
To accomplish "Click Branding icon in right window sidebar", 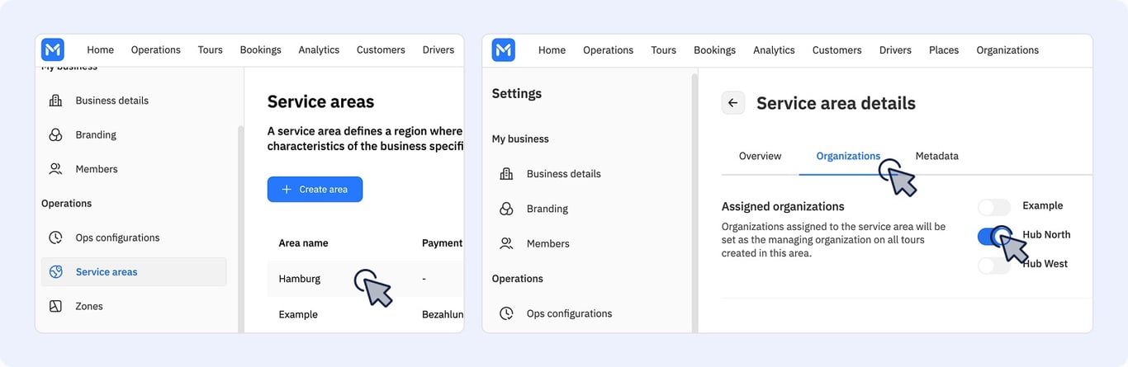I will coord(506,209).
